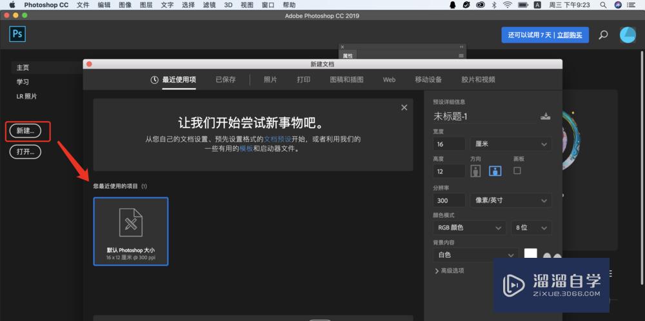This screenshot has height=321, width=645.
Task: Switch input method A icon
Action: click(x=537, y=5)
